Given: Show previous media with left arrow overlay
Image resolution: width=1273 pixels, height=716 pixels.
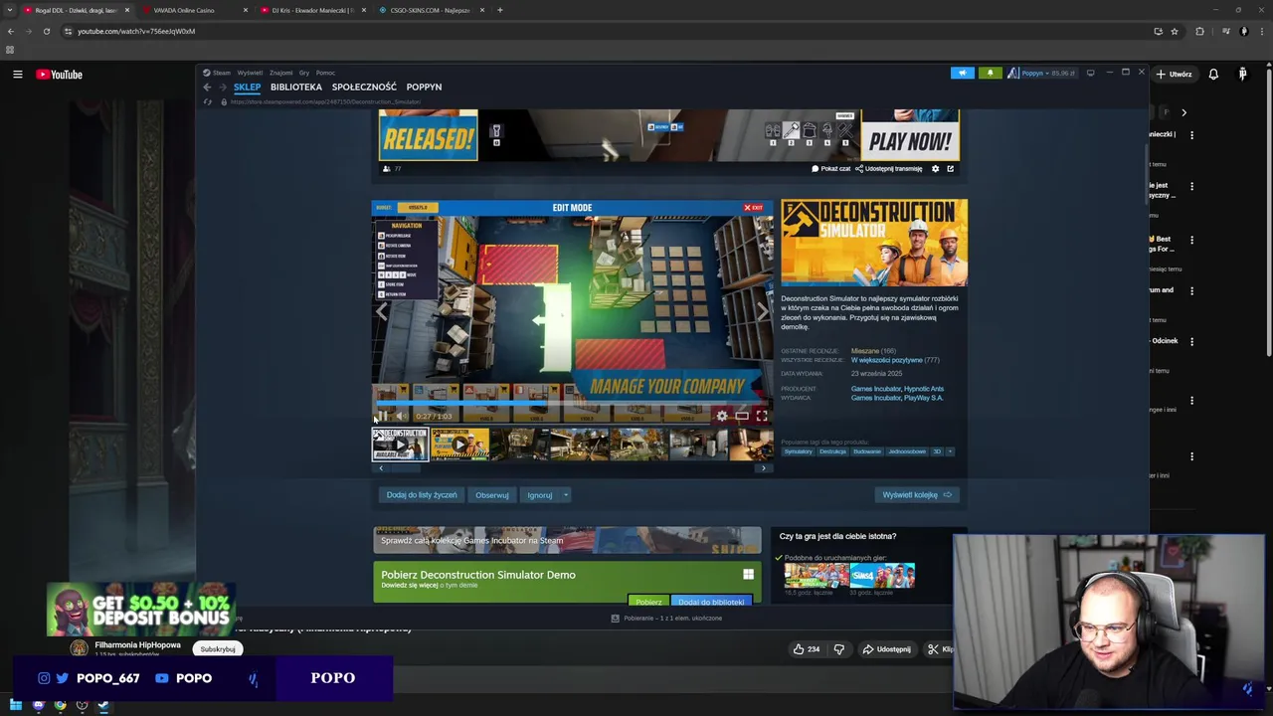Looking at the screenshot, I should pos(382,311).
